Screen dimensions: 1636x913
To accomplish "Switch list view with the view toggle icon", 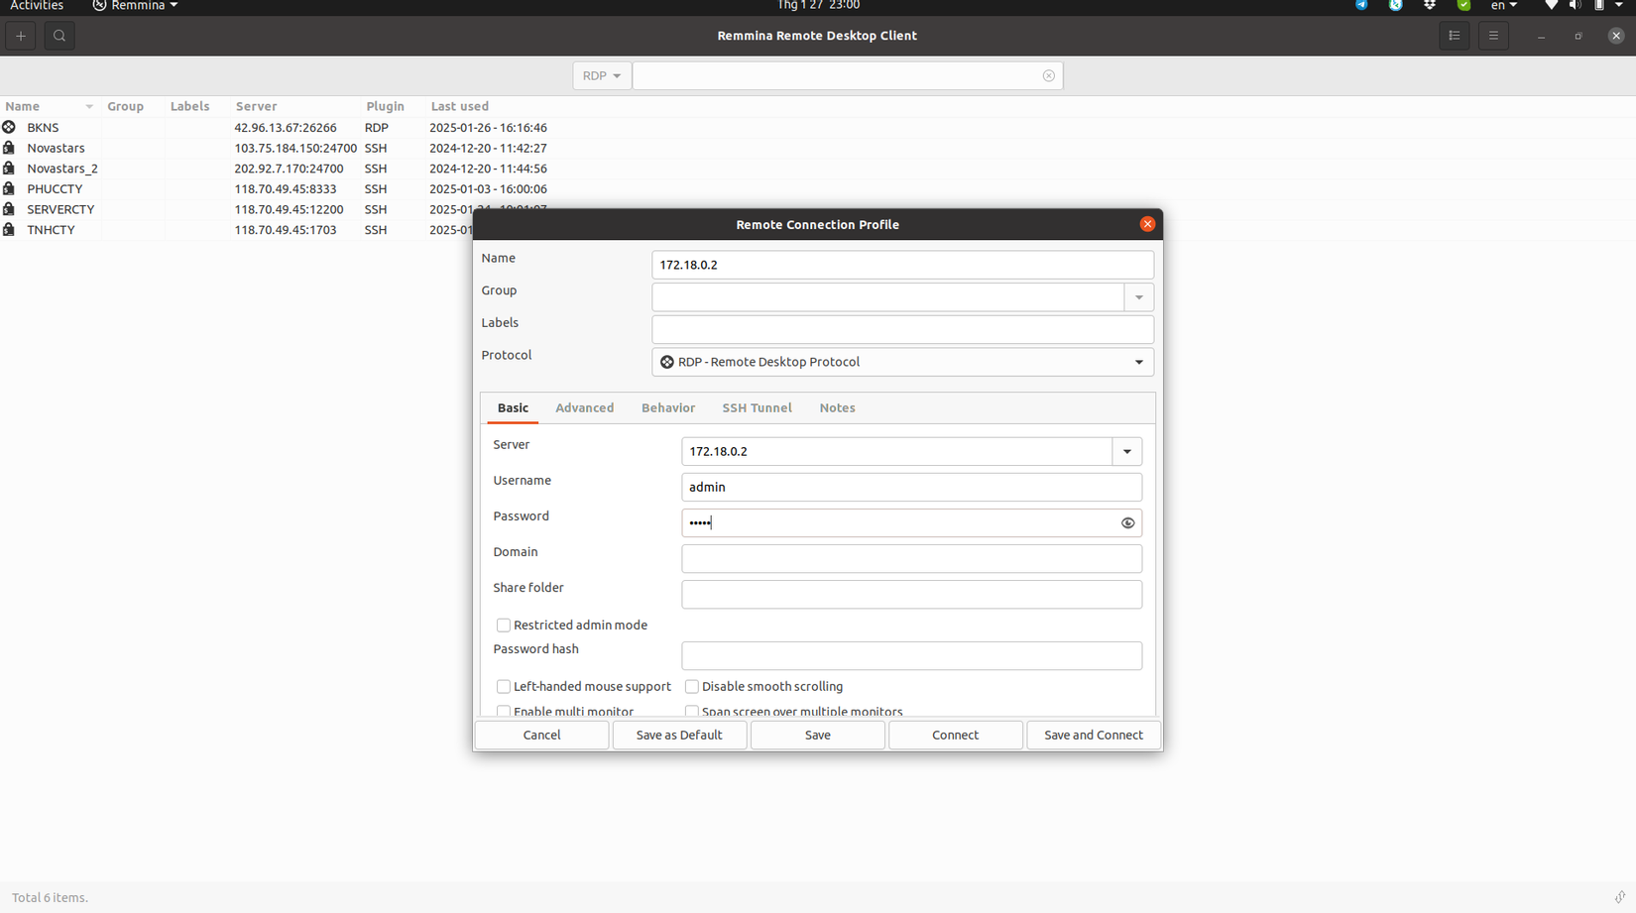I will (x=1455, y=36).
